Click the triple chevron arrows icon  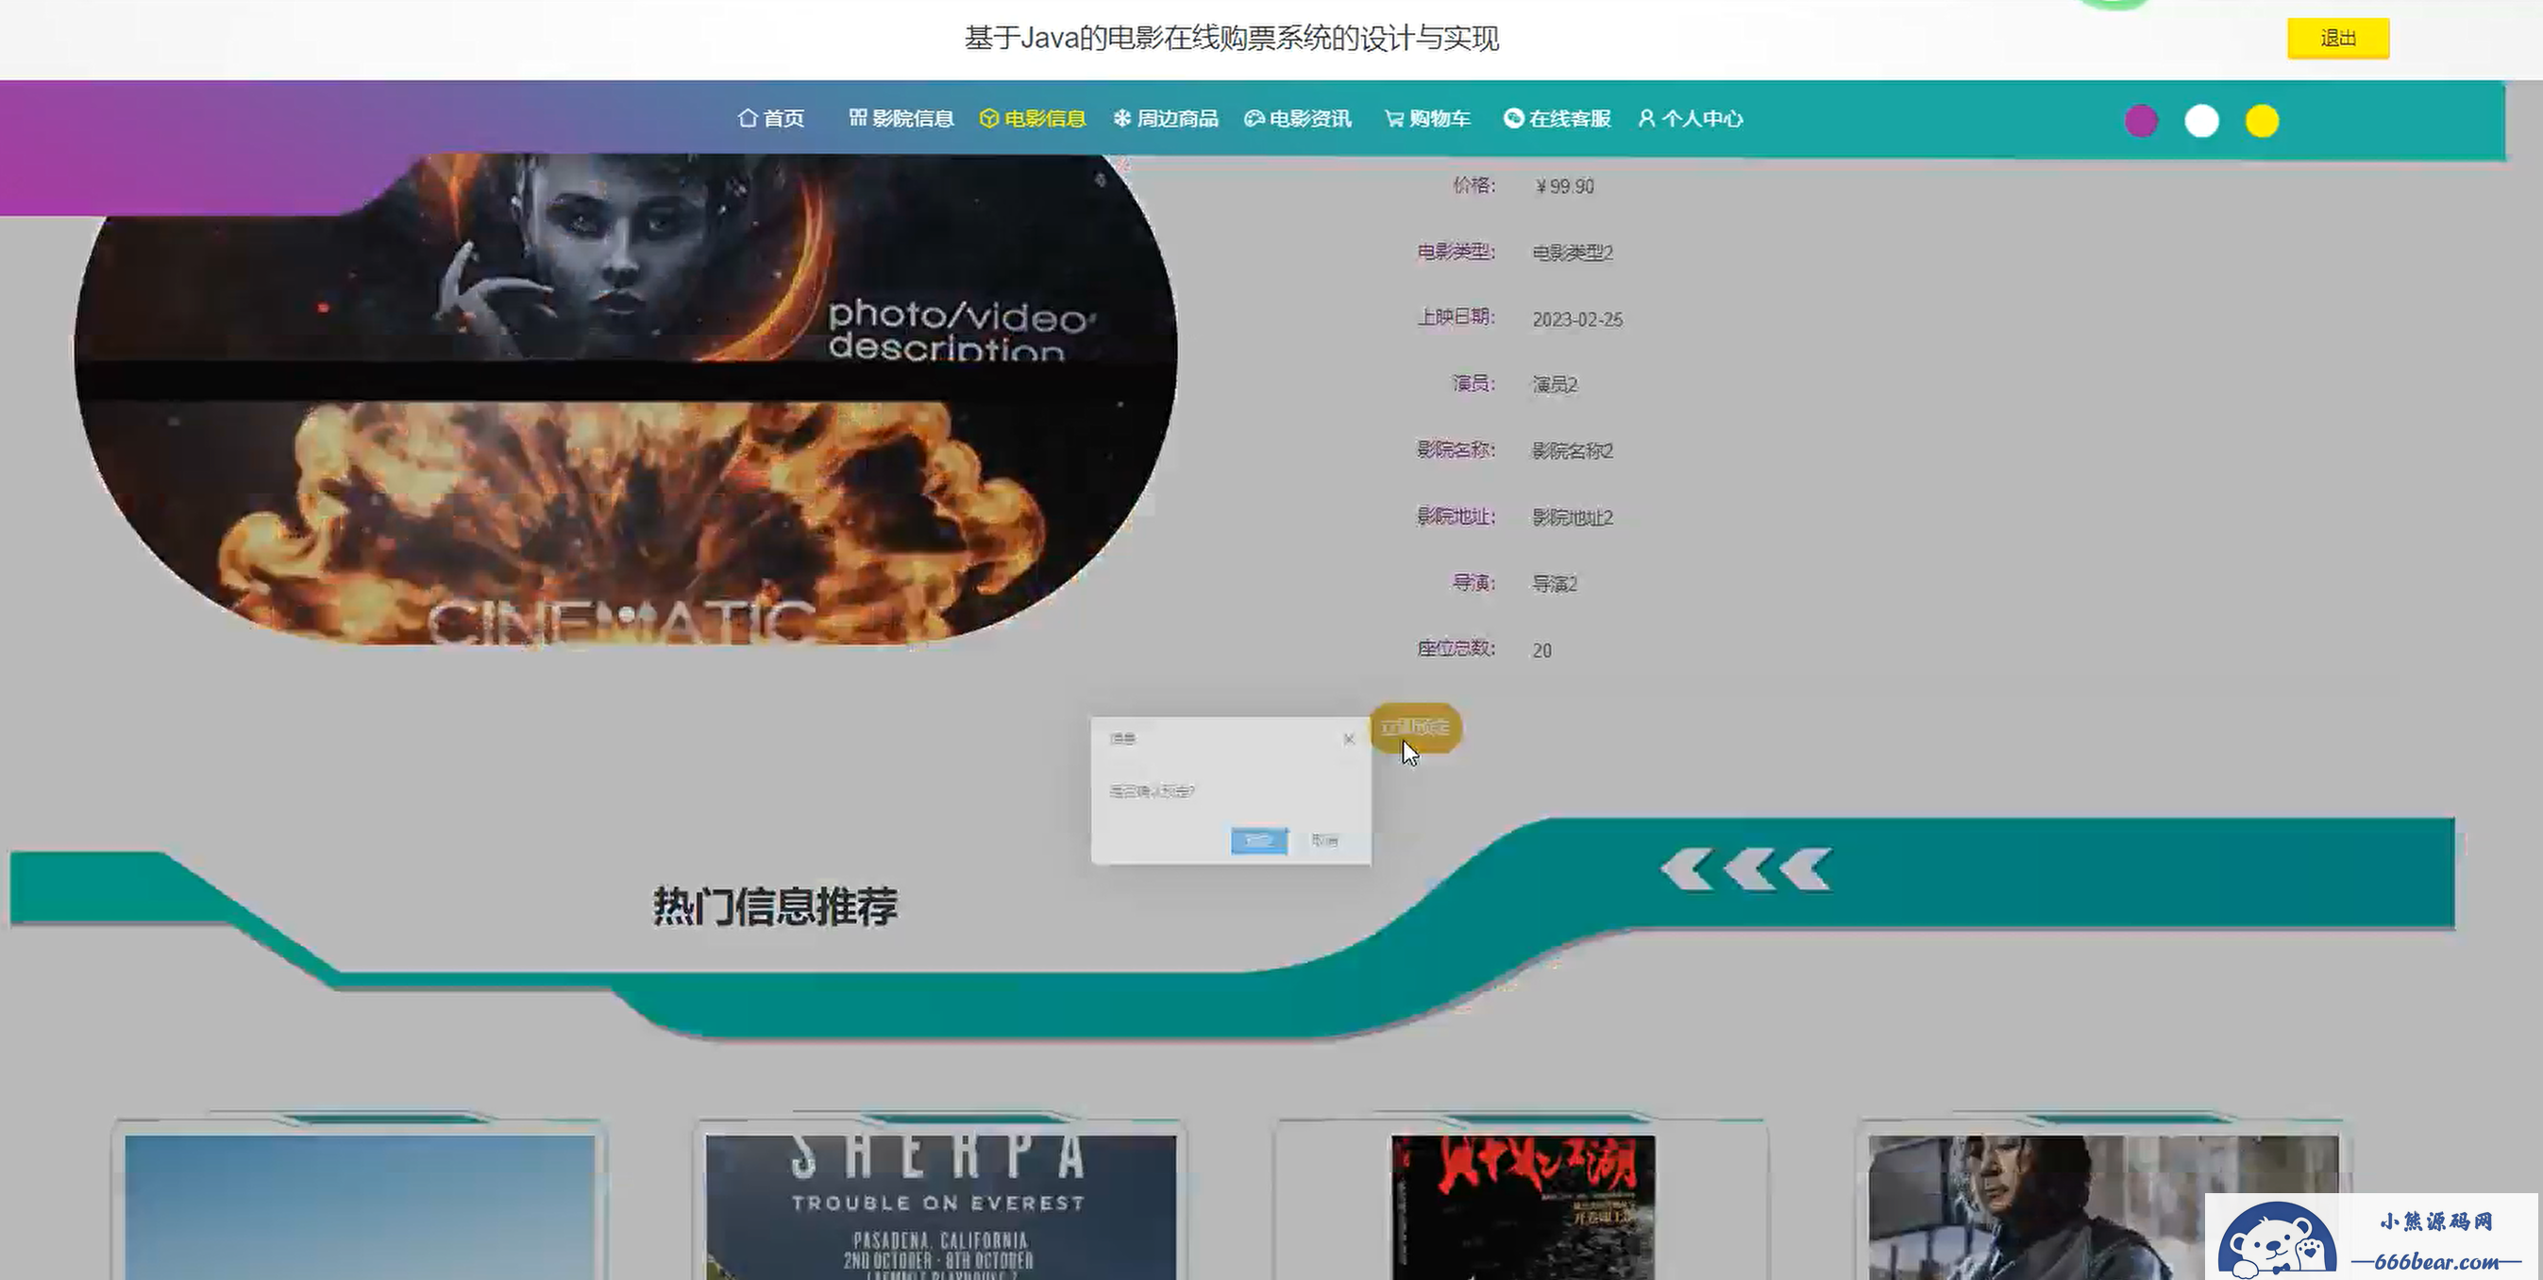click(1745, 870)
